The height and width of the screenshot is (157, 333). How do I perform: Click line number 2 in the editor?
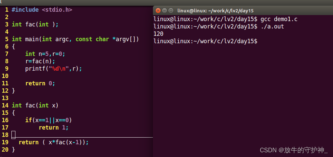7,17
